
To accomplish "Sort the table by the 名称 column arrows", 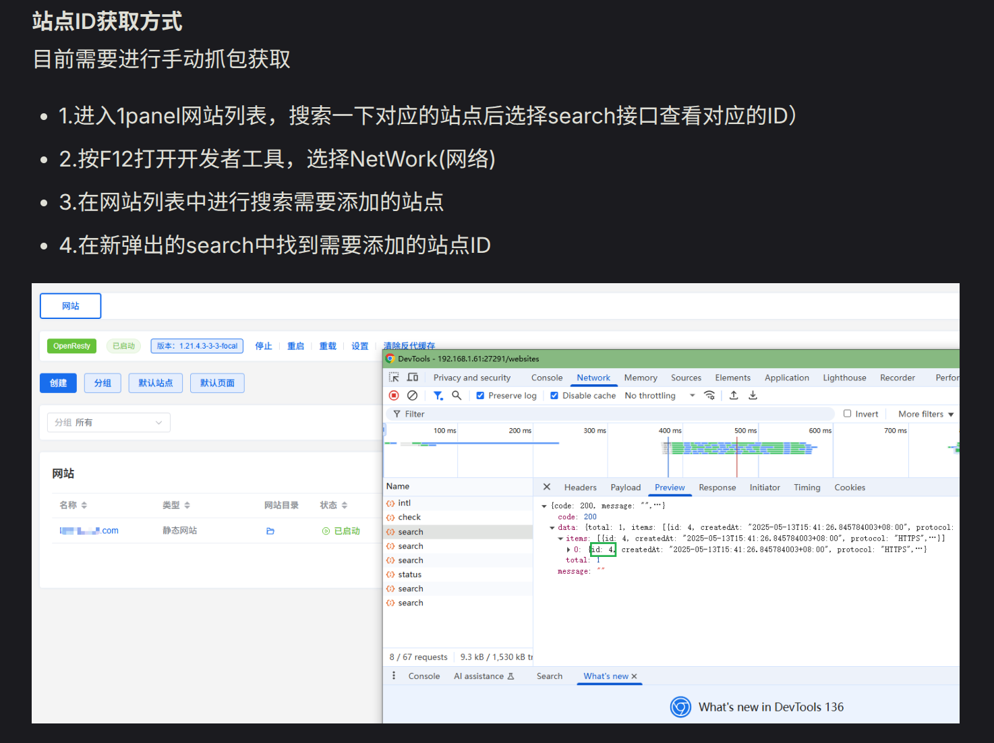I will coord(84,505).
